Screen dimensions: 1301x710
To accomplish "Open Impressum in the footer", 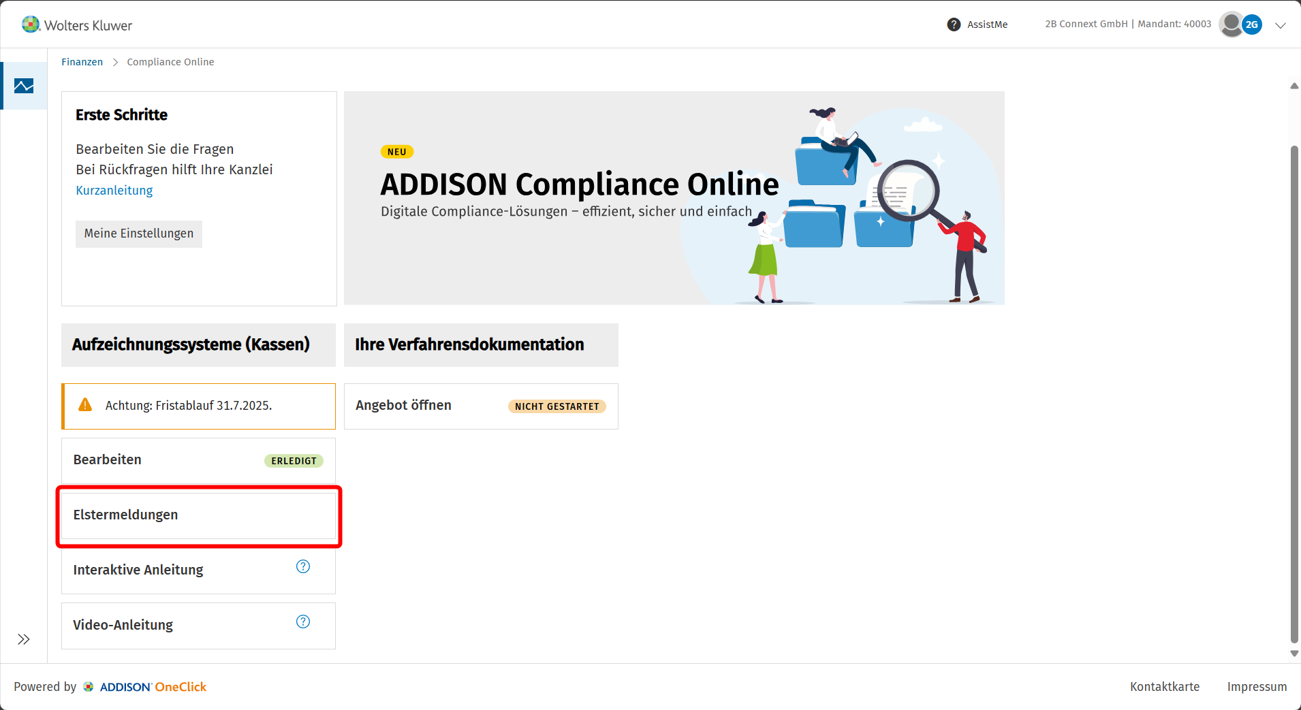I will pyautogui.click(x=1257, y=687).
